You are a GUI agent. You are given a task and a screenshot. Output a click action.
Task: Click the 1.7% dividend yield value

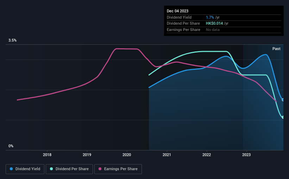pyautogui.click(x=210, y=17)
